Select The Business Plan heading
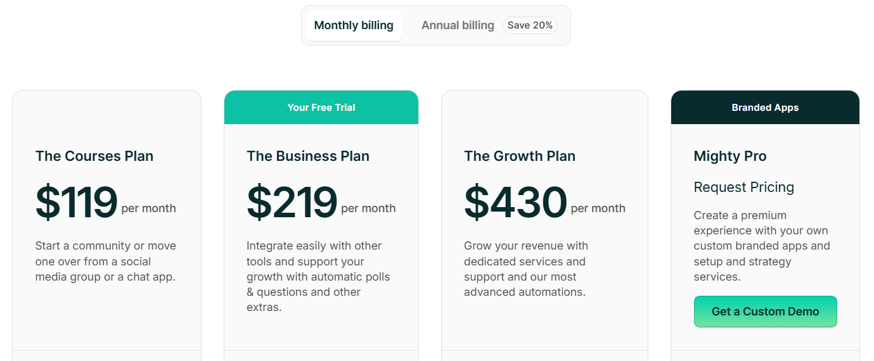Screen dimensions: 874x361 pyautogui.click(x=308, y=156)
